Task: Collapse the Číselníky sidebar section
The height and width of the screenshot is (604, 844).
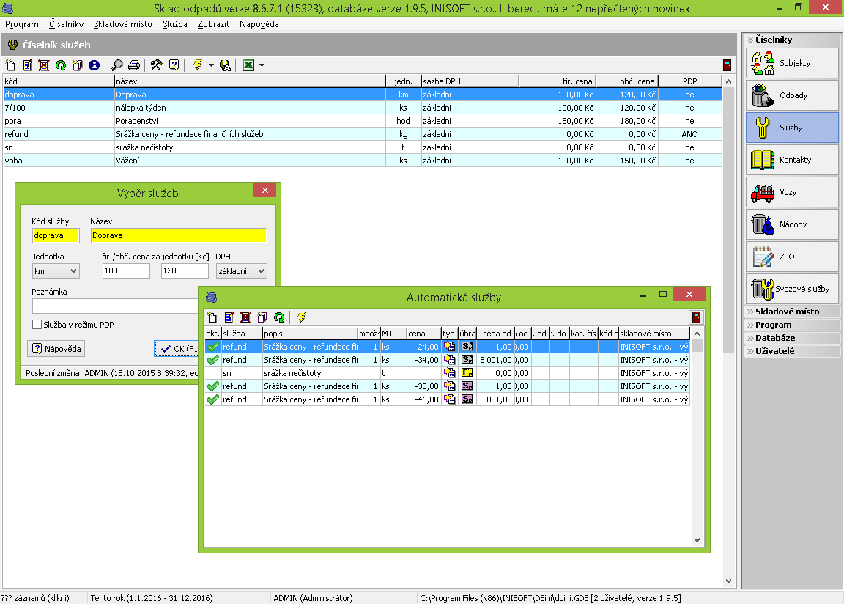Action: (791, 40)
